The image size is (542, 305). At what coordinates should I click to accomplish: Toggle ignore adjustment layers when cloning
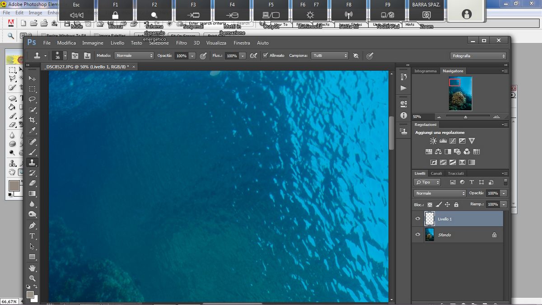pyautogui.click(x=356, y=56)
